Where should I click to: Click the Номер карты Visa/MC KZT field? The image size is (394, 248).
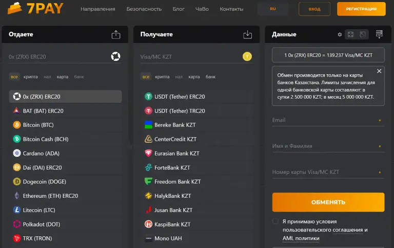328,172
